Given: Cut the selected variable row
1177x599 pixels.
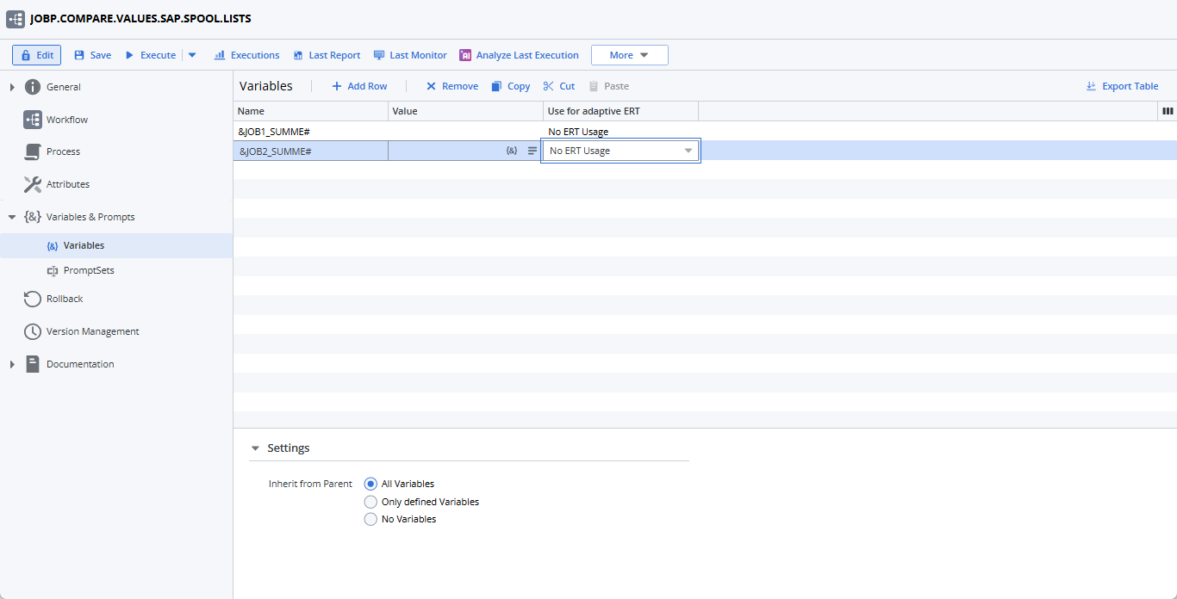Looking at the screenshot, I should [558, 85].
